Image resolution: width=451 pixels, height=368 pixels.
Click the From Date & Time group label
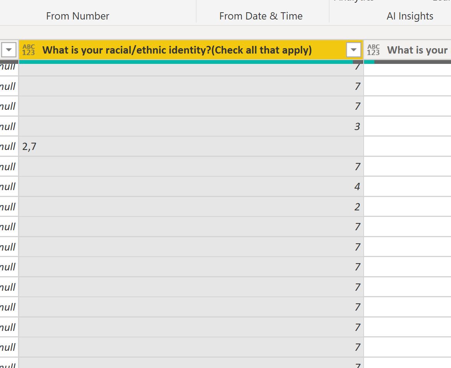tap(261, 16)
